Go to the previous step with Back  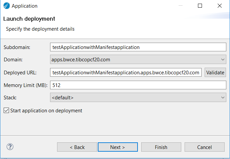pos(77,147)
